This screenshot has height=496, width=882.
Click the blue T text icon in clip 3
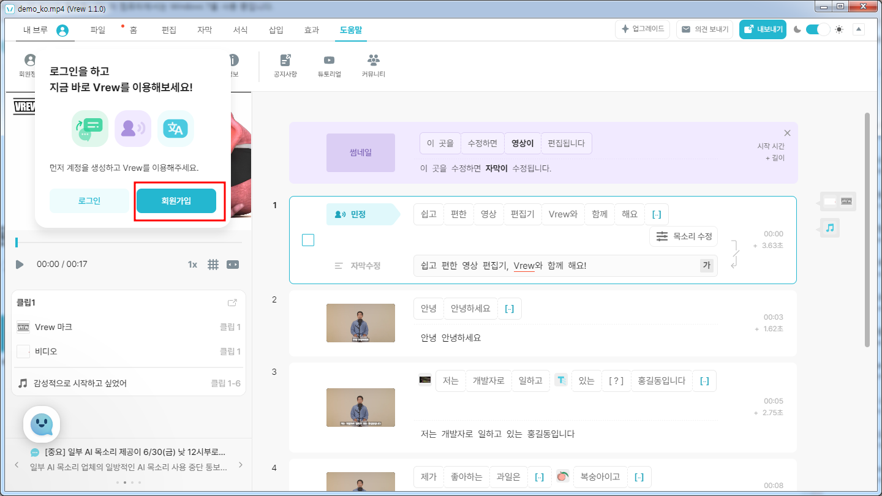point(561,380)
